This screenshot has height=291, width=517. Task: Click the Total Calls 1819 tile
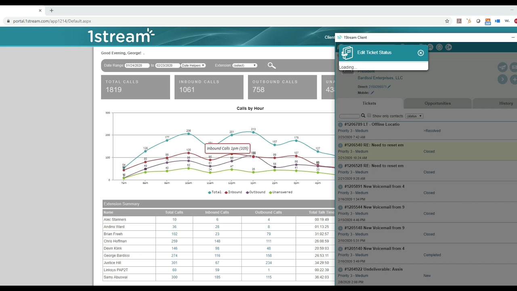click(135, 87)
